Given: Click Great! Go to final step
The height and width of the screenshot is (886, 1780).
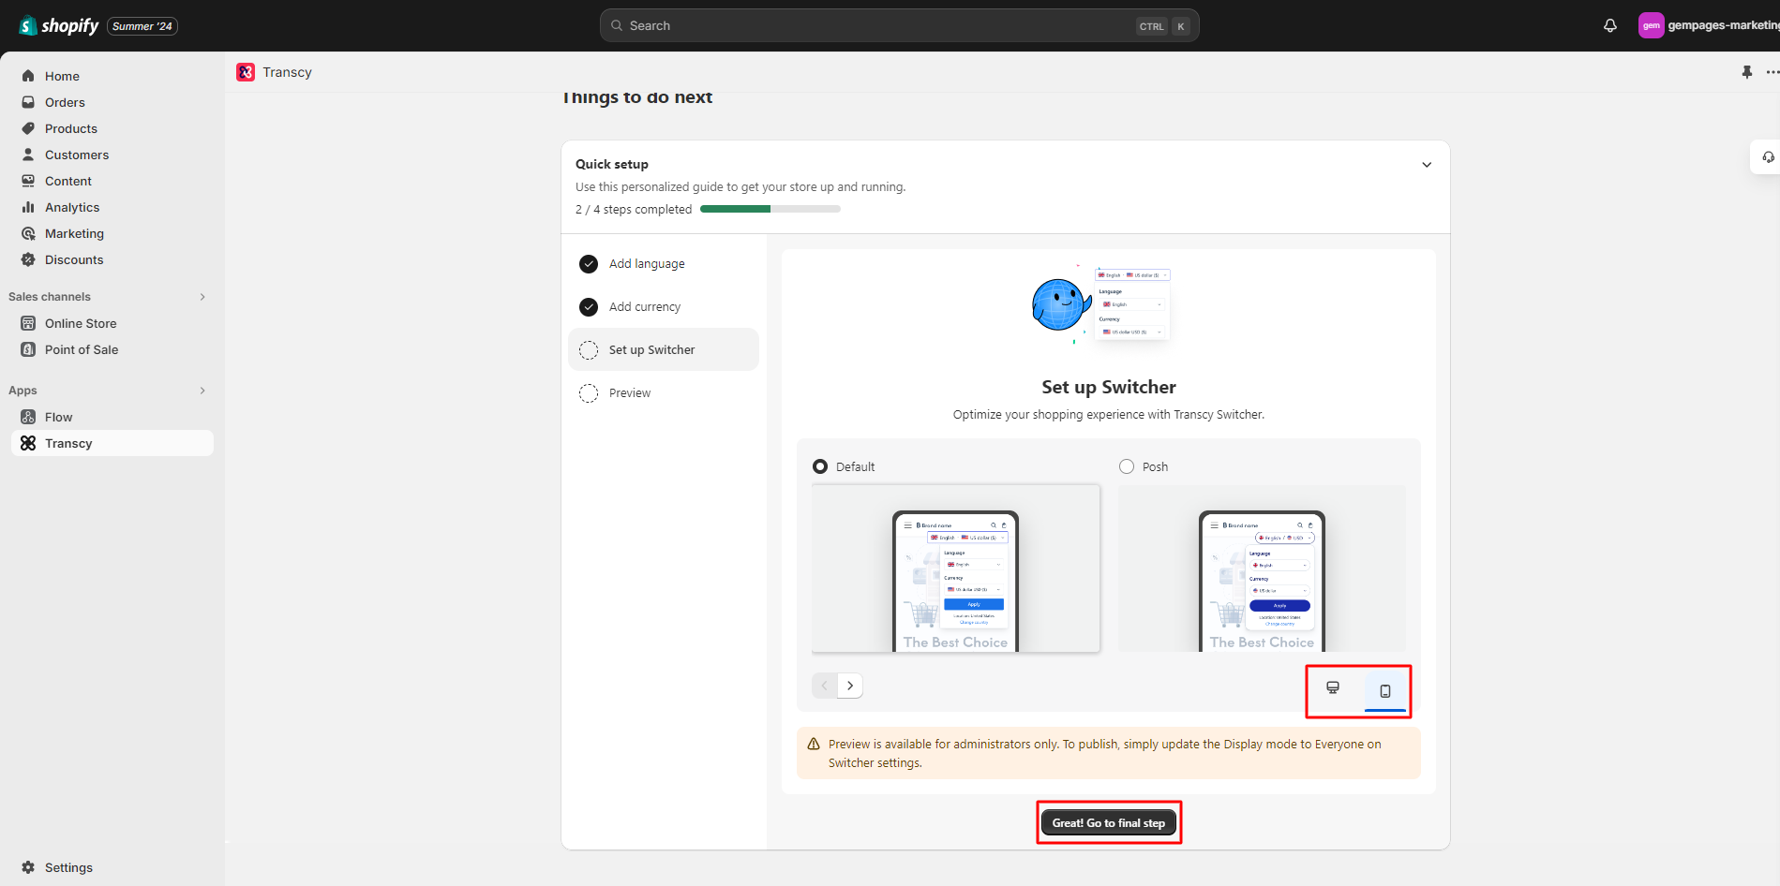Looking at the screenshot, I should point(1108,823).
